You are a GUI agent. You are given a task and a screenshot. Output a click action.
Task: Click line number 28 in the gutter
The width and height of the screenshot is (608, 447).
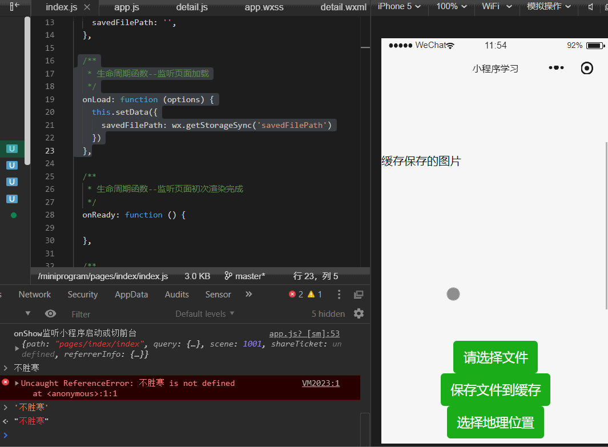coord(50,215)
